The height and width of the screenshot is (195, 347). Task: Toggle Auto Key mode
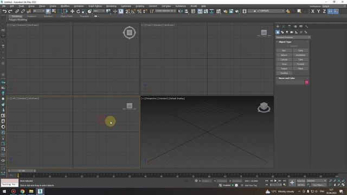[301, 181]
